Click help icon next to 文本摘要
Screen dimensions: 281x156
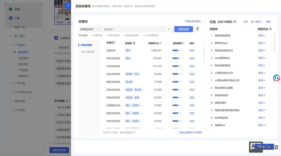pos(67,101)
